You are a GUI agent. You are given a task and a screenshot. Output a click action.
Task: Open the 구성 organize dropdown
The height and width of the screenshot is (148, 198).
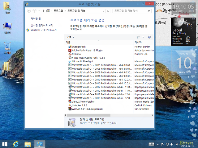tap(70, 37)
